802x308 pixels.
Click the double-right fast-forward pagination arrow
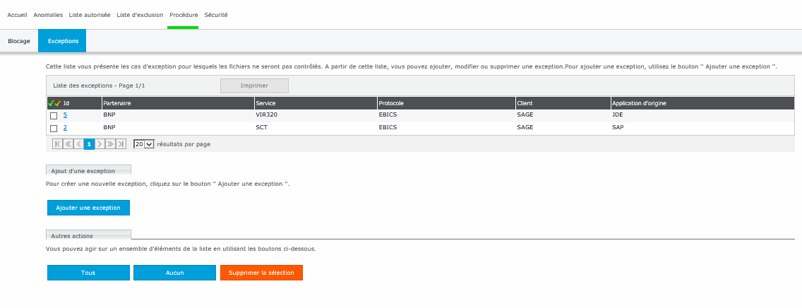pyautogui.click(x=110, y=144)
